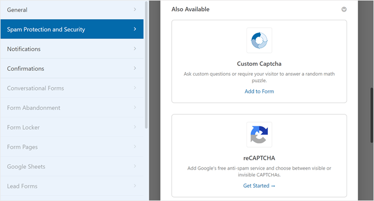Open Conversational Forms settings
This screenshot has height=201, width=374.
(72, 88)
